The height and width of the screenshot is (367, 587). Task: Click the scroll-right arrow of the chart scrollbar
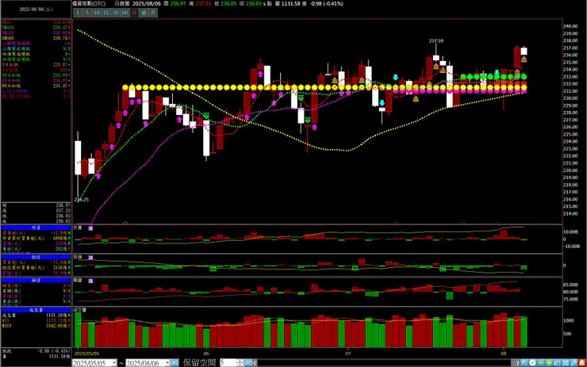tap(518, 362)
